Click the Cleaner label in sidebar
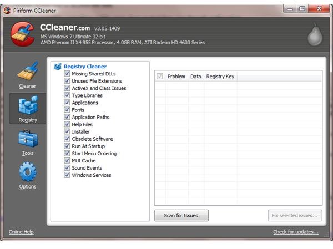 (28, 86)
